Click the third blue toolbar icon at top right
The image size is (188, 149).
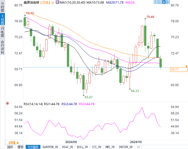164,2
